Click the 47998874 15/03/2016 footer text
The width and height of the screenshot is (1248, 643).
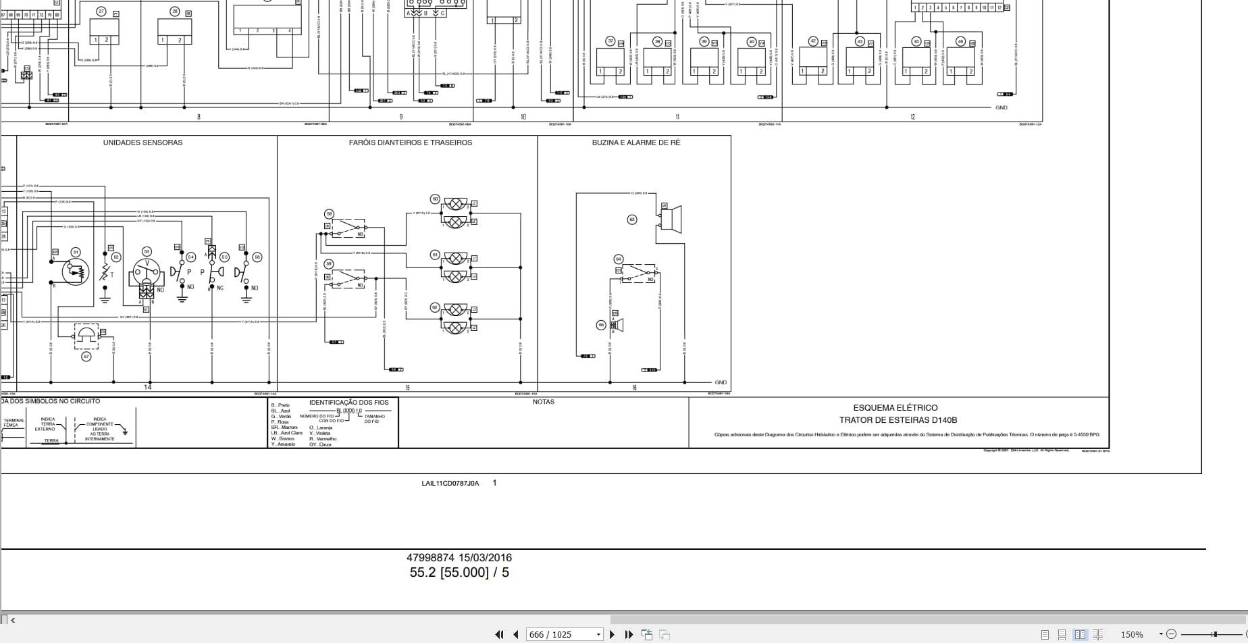(x=459, y=558)
